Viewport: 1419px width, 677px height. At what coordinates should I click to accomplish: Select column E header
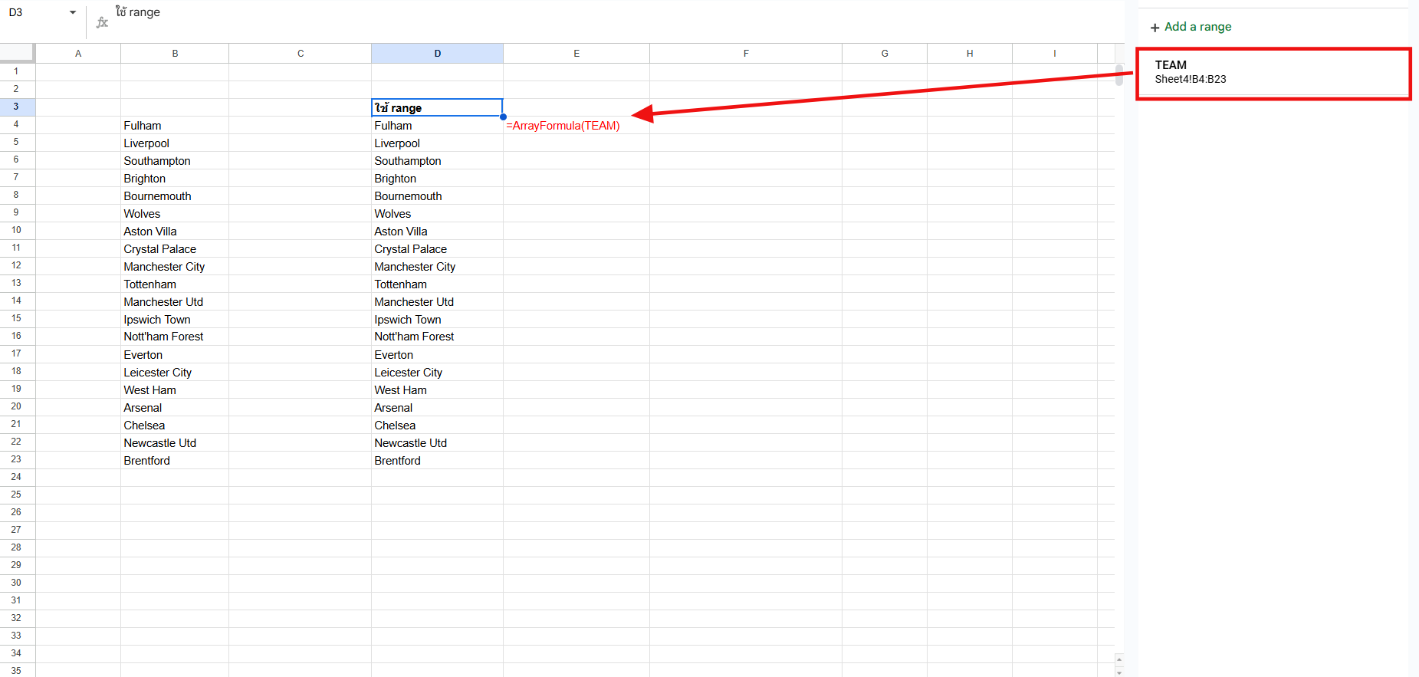(576, 54)
